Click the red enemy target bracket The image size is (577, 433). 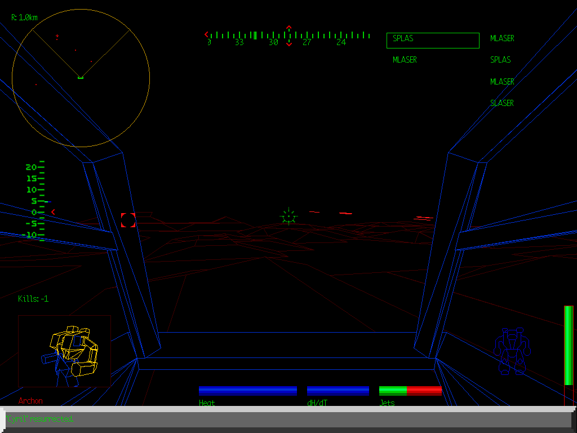(x=128, y=221)
